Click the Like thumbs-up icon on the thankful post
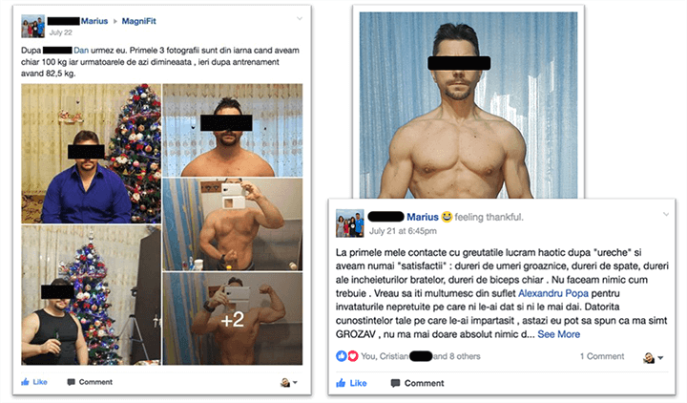The width and height of the screenshot is (687, 403). [x=341, y=383]
